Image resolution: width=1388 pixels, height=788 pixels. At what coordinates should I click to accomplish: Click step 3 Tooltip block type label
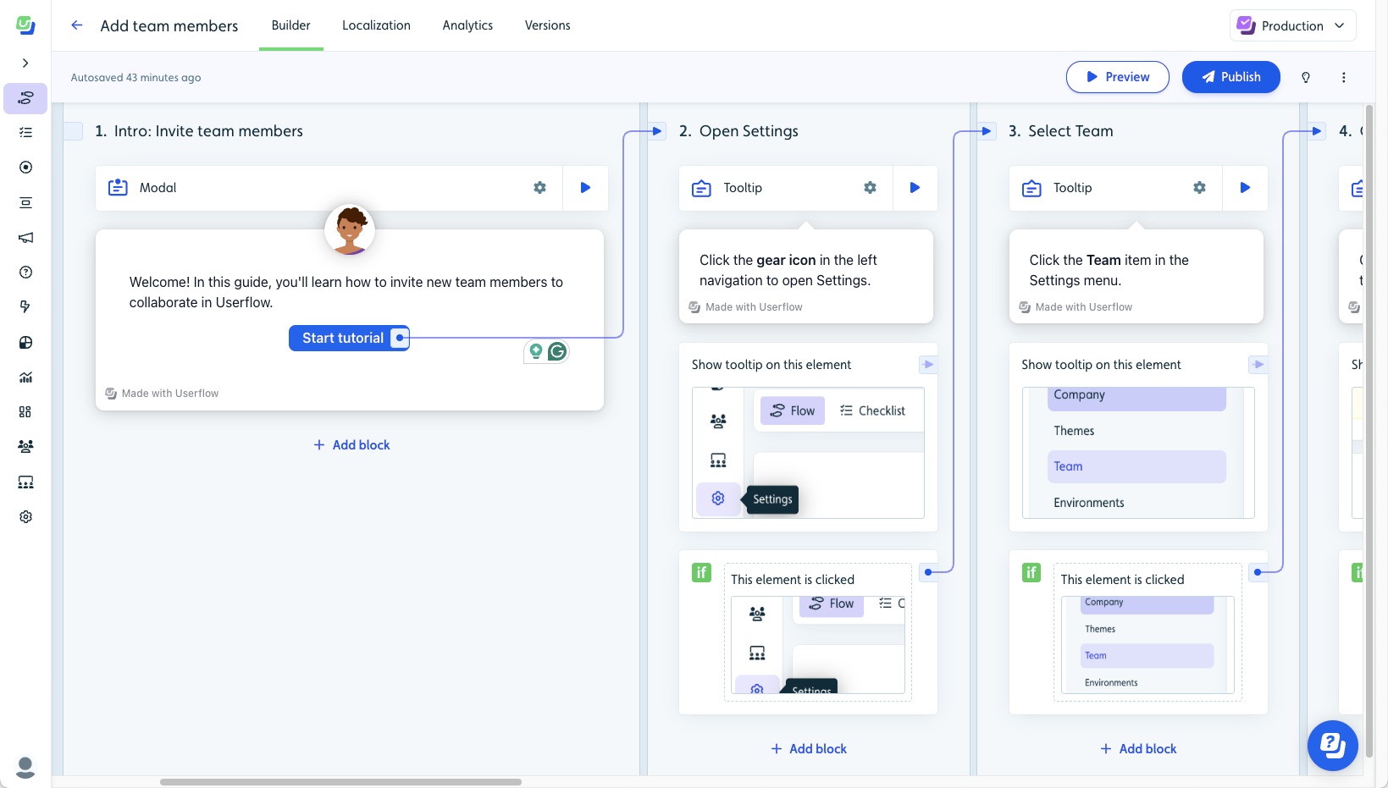point(1072,188)
